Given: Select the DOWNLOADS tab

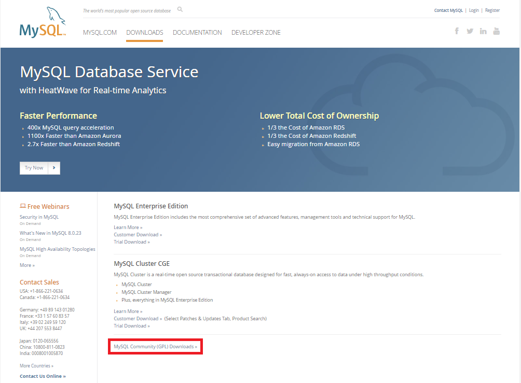Looking at the screenshot, I should pyautogui.click(x=145, y=33).
